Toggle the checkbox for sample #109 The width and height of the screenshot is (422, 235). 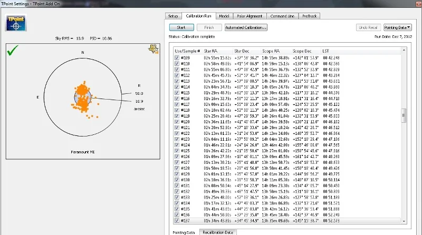pyautogui.click(x=177, y=58)
